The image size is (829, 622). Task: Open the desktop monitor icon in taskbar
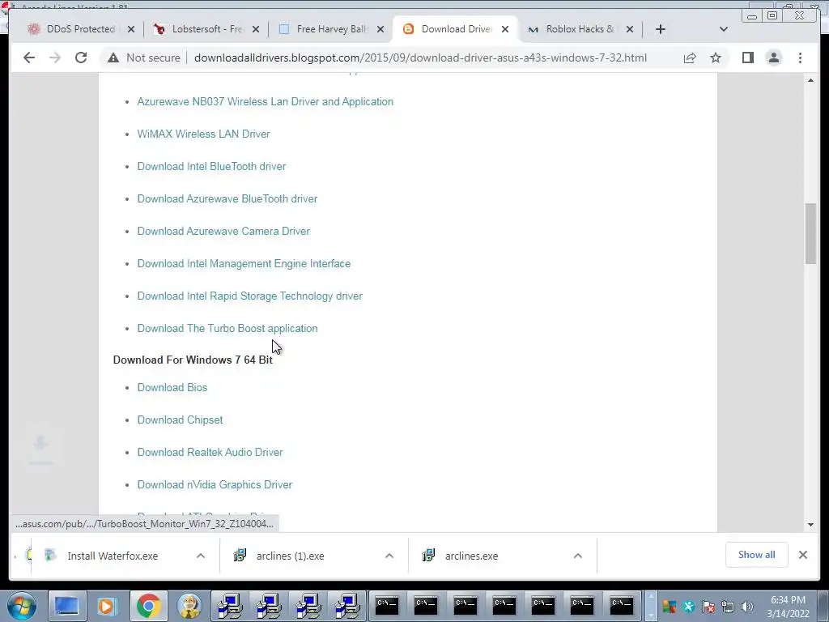coord(67,606)
